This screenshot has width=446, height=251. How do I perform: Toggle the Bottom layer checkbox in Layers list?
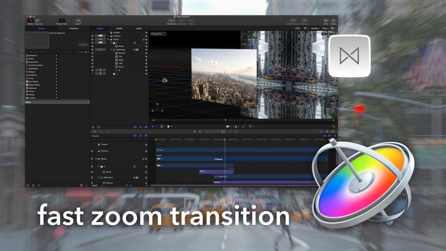(92, 53)
